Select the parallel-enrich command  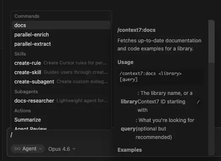point(61,35)
